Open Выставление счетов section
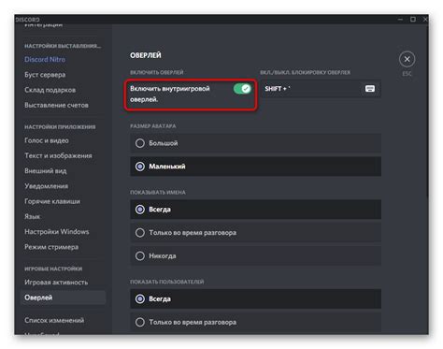Screen dimensions: 443x349 point(56,105)
